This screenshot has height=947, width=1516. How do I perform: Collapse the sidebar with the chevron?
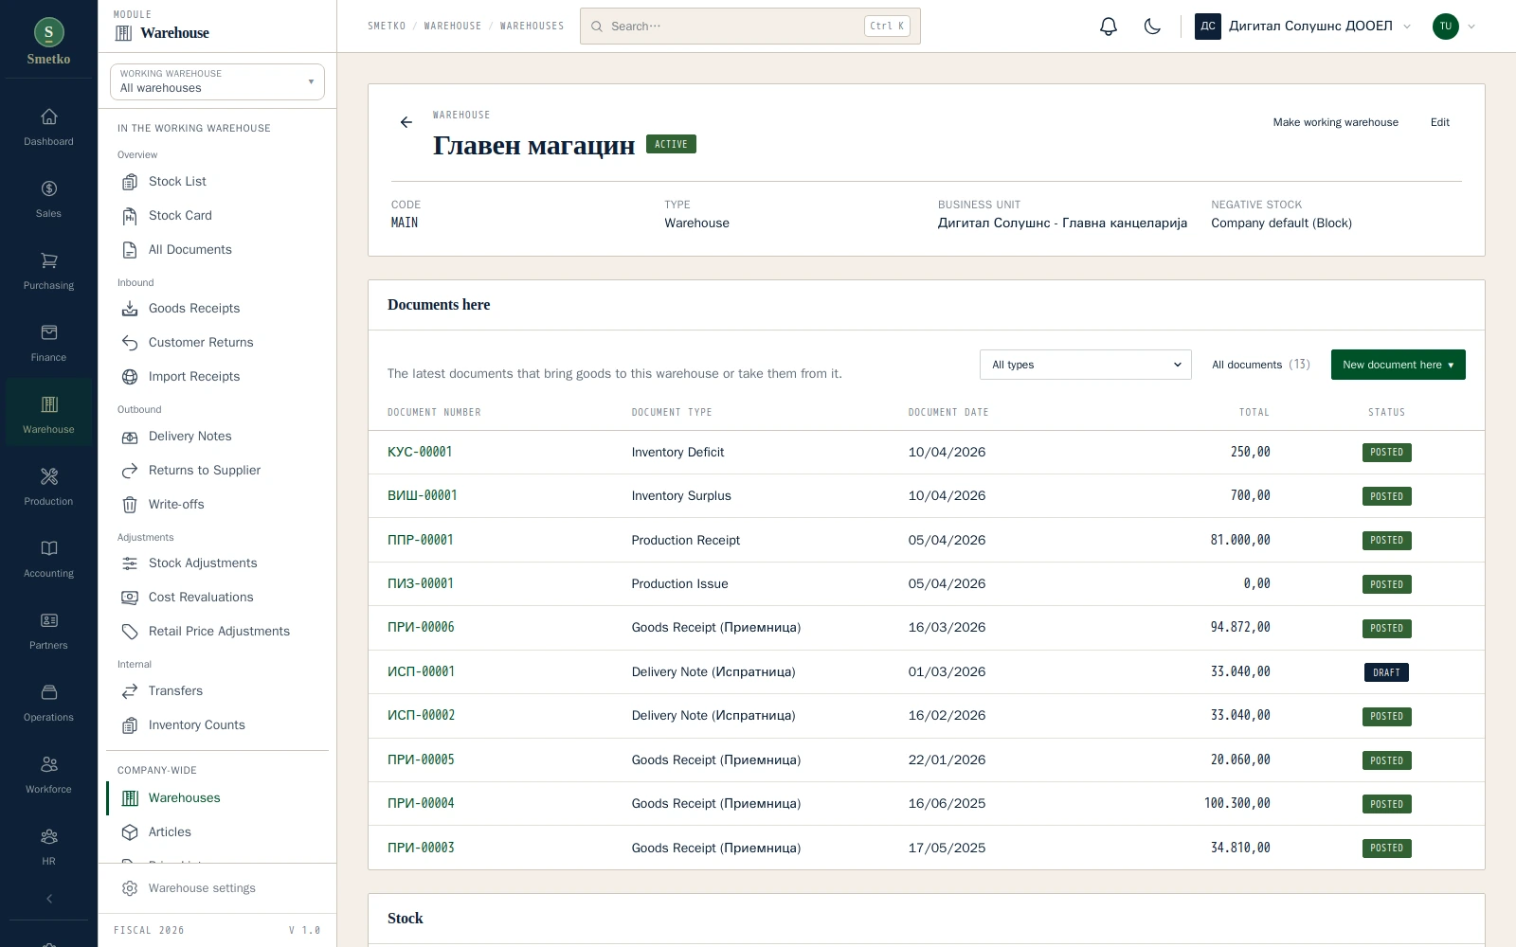(49, 899)
